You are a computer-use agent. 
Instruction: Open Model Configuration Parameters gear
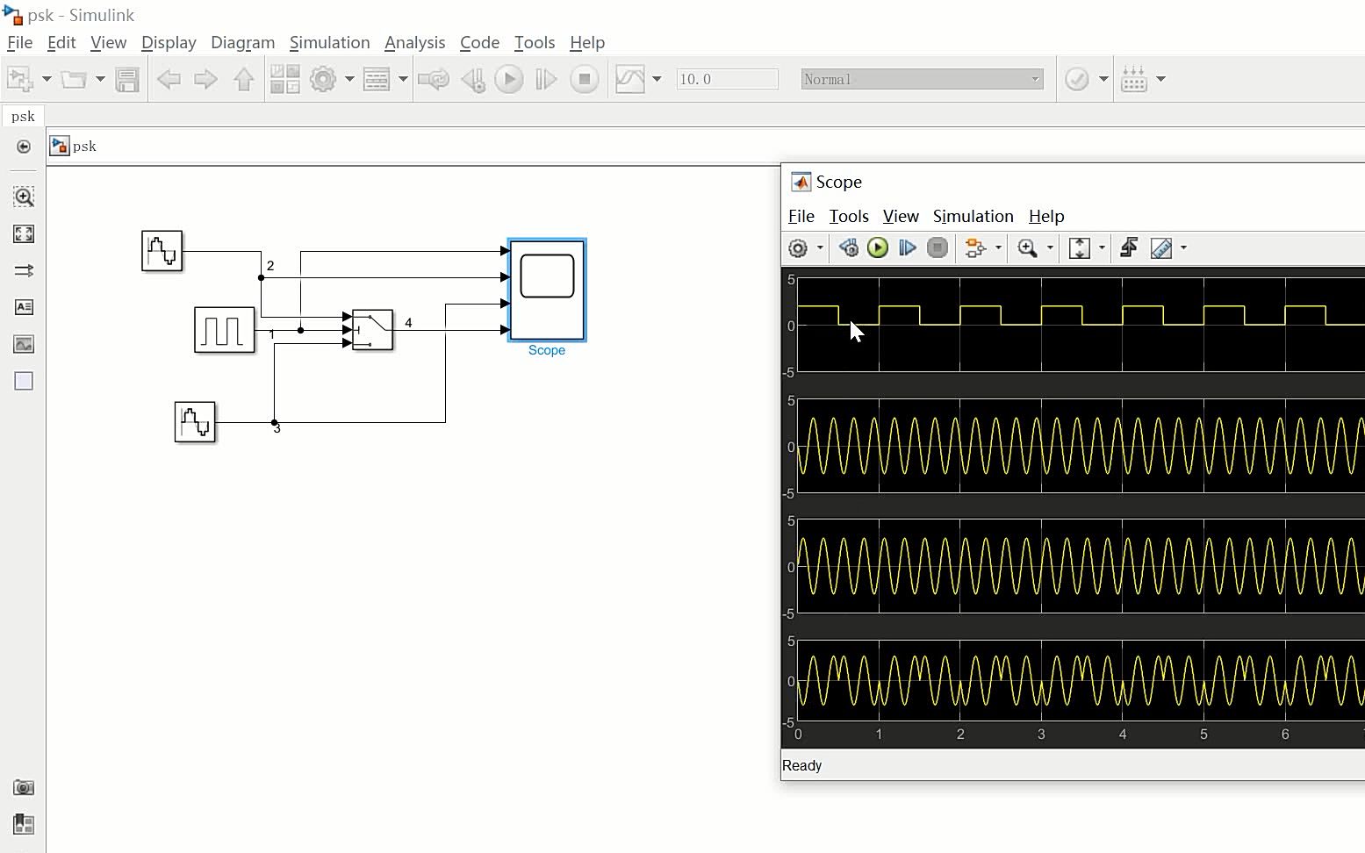[323, 79]
